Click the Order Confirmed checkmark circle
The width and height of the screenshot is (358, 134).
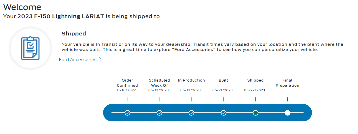[128, 113]
